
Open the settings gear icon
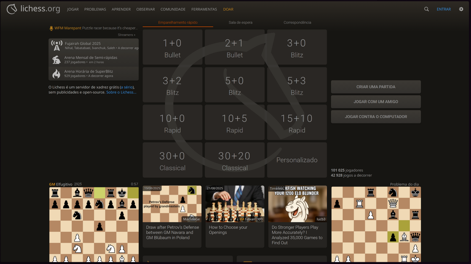(461, 9)
